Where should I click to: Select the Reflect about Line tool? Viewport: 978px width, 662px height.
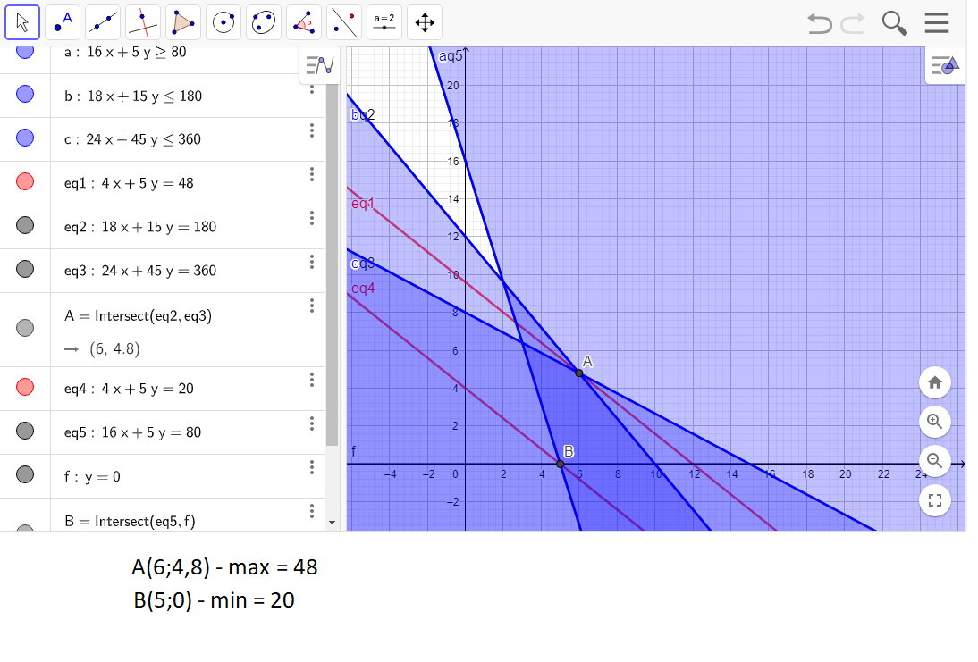pos(344,22)
